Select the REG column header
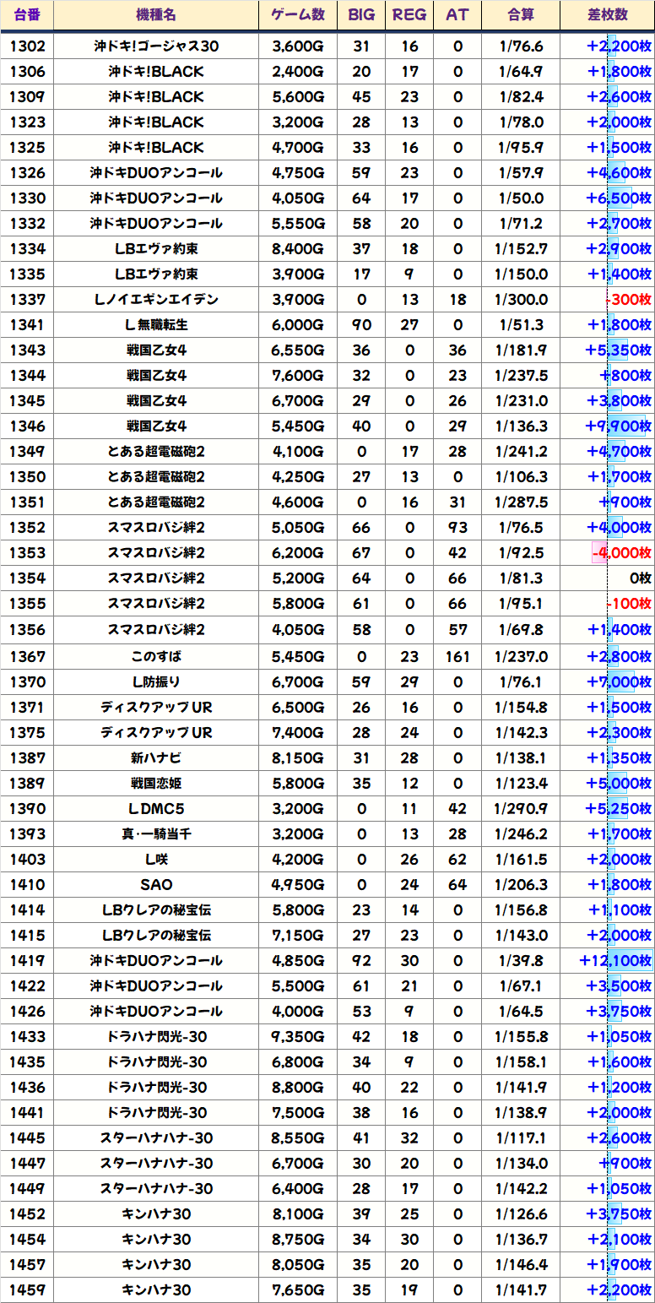Screen dimensions: 655x1303 (409, 15)
